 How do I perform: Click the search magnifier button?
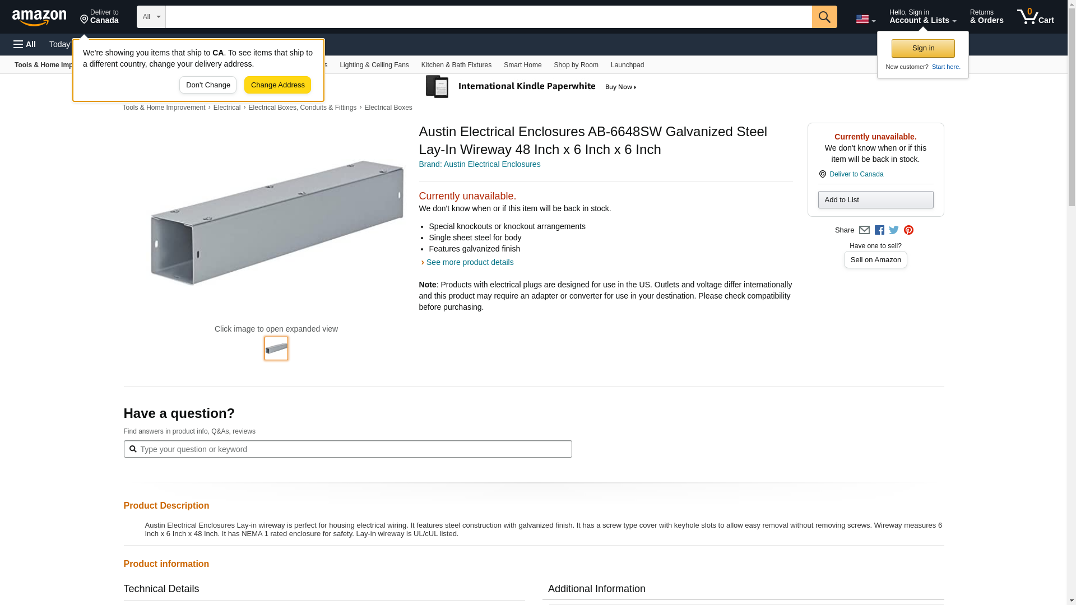[824, 17]
